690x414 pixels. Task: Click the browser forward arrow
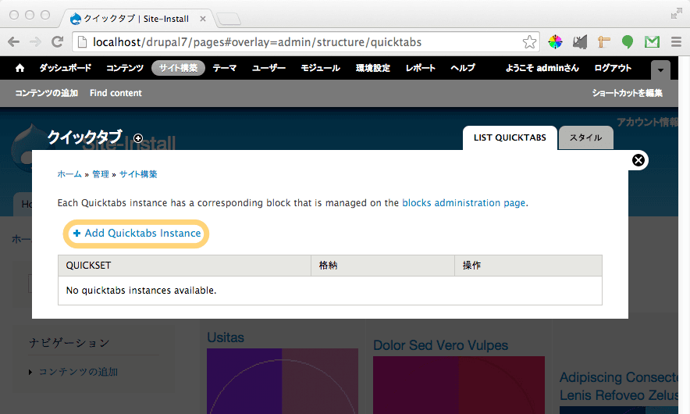point(35,42)
